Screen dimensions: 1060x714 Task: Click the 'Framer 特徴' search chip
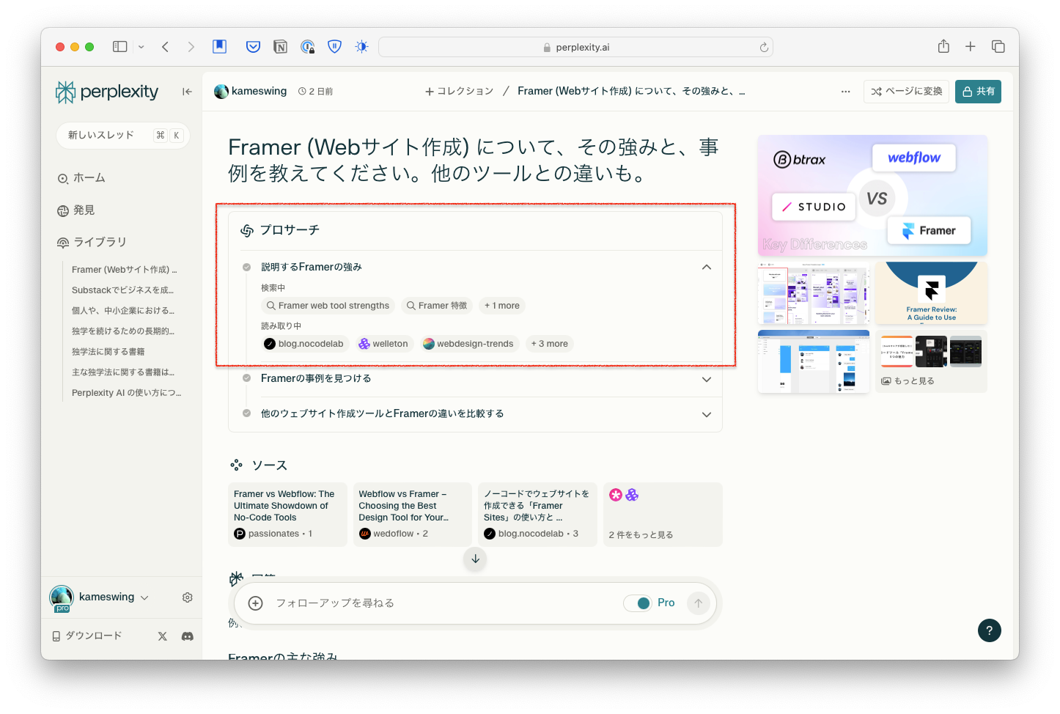tap(437, 306)
